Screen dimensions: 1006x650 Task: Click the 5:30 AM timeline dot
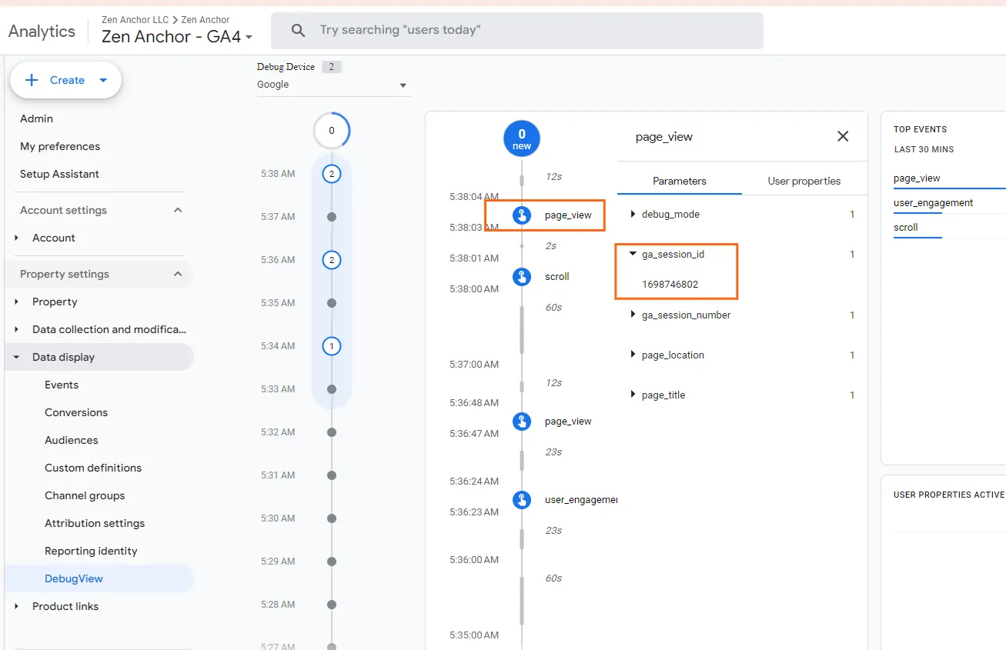[x=332, y=518]
